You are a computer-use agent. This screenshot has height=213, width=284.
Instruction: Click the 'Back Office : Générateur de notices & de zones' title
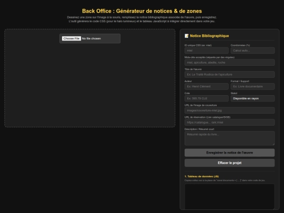pyautogui.click(x=142, y=11)
